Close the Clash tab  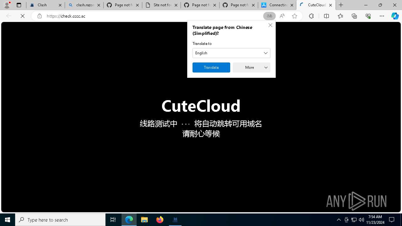60,5
